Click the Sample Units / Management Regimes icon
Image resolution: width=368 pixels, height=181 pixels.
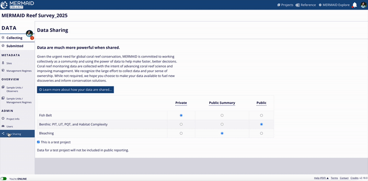coord(3,98)
